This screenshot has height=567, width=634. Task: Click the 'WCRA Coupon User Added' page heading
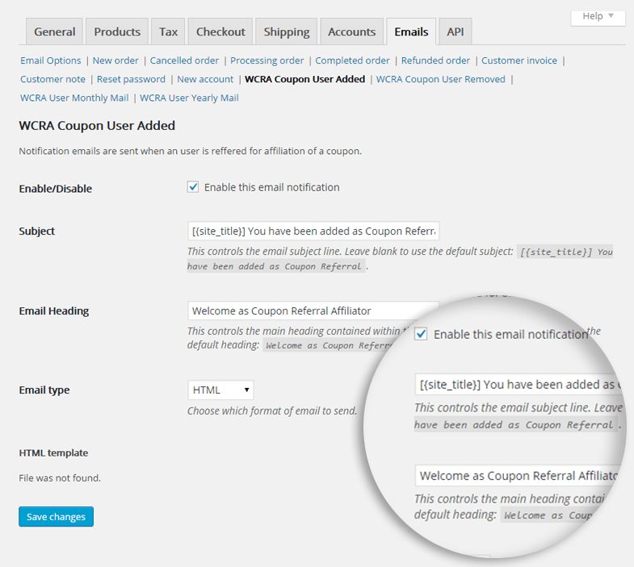97,126
